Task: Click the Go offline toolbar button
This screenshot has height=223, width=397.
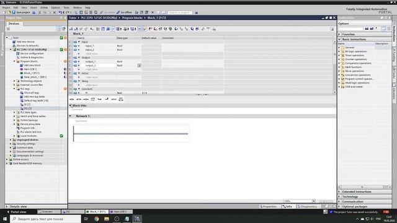Action: pyautogui.click(x=124, y=12)
